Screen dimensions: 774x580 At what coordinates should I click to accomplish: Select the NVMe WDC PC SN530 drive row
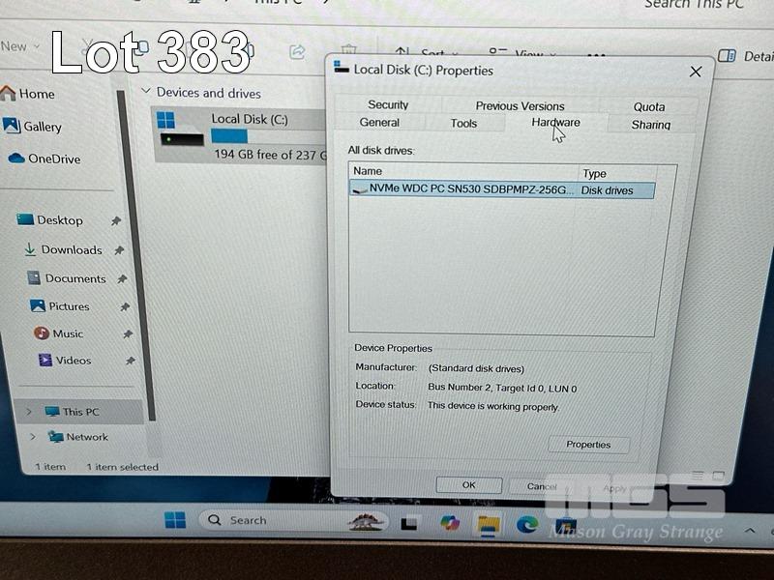coord(464,190)
